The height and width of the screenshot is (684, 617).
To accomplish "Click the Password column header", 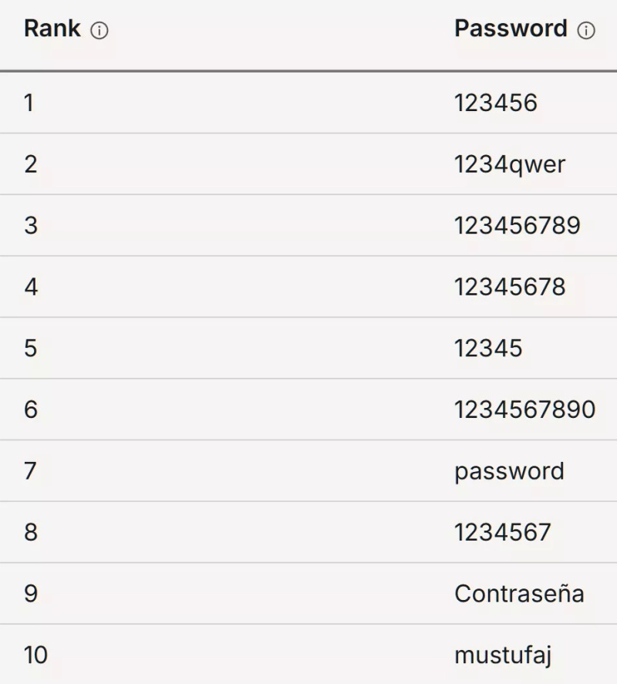I will point(511,29).
